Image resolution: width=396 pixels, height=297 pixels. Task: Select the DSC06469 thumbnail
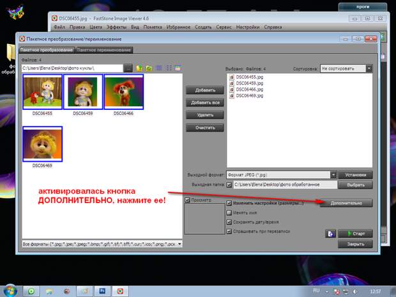coord(42,144)
